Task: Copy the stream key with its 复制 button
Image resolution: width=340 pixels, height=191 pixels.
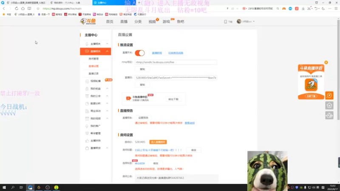Action: 142,84
